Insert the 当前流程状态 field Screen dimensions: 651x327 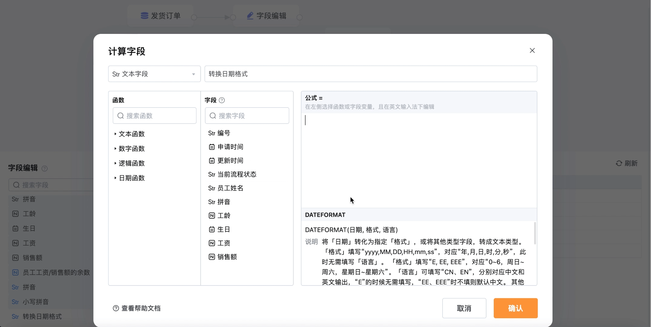[x=232, y=174]
